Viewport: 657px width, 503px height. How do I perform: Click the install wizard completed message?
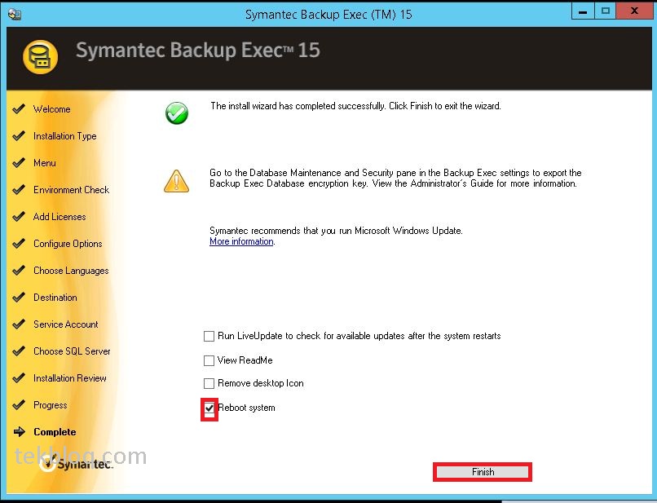click(355, 106)
